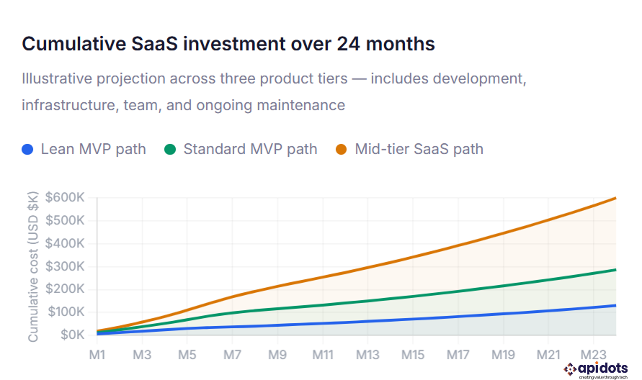
Task: Click the M7 x-axis tick label
Action: pyautogui.click(x=232, y=355)
